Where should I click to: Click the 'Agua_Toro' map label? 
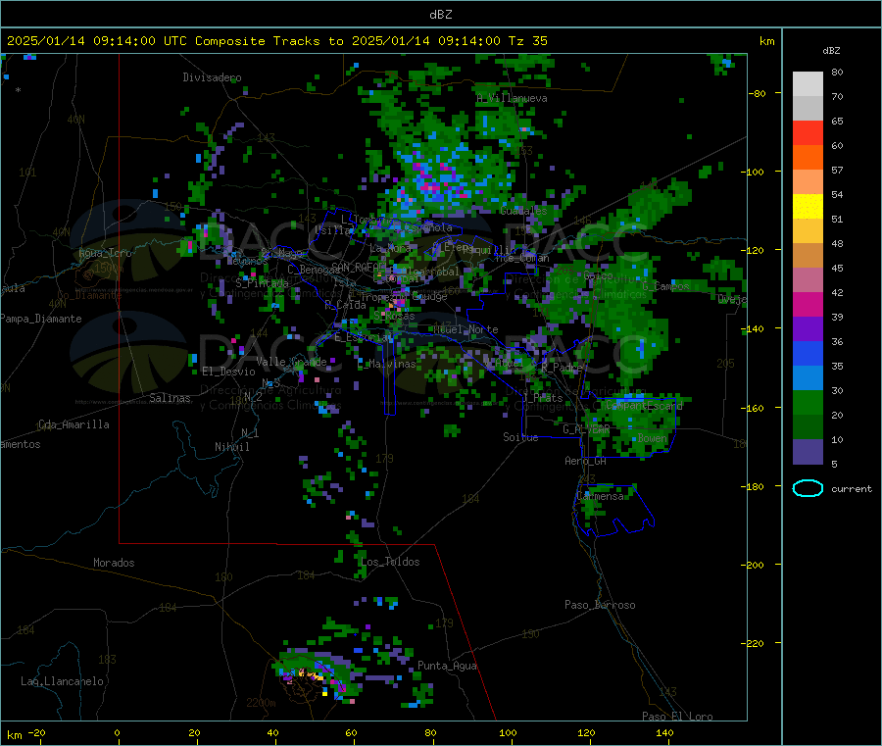click(x=105, y=253)
